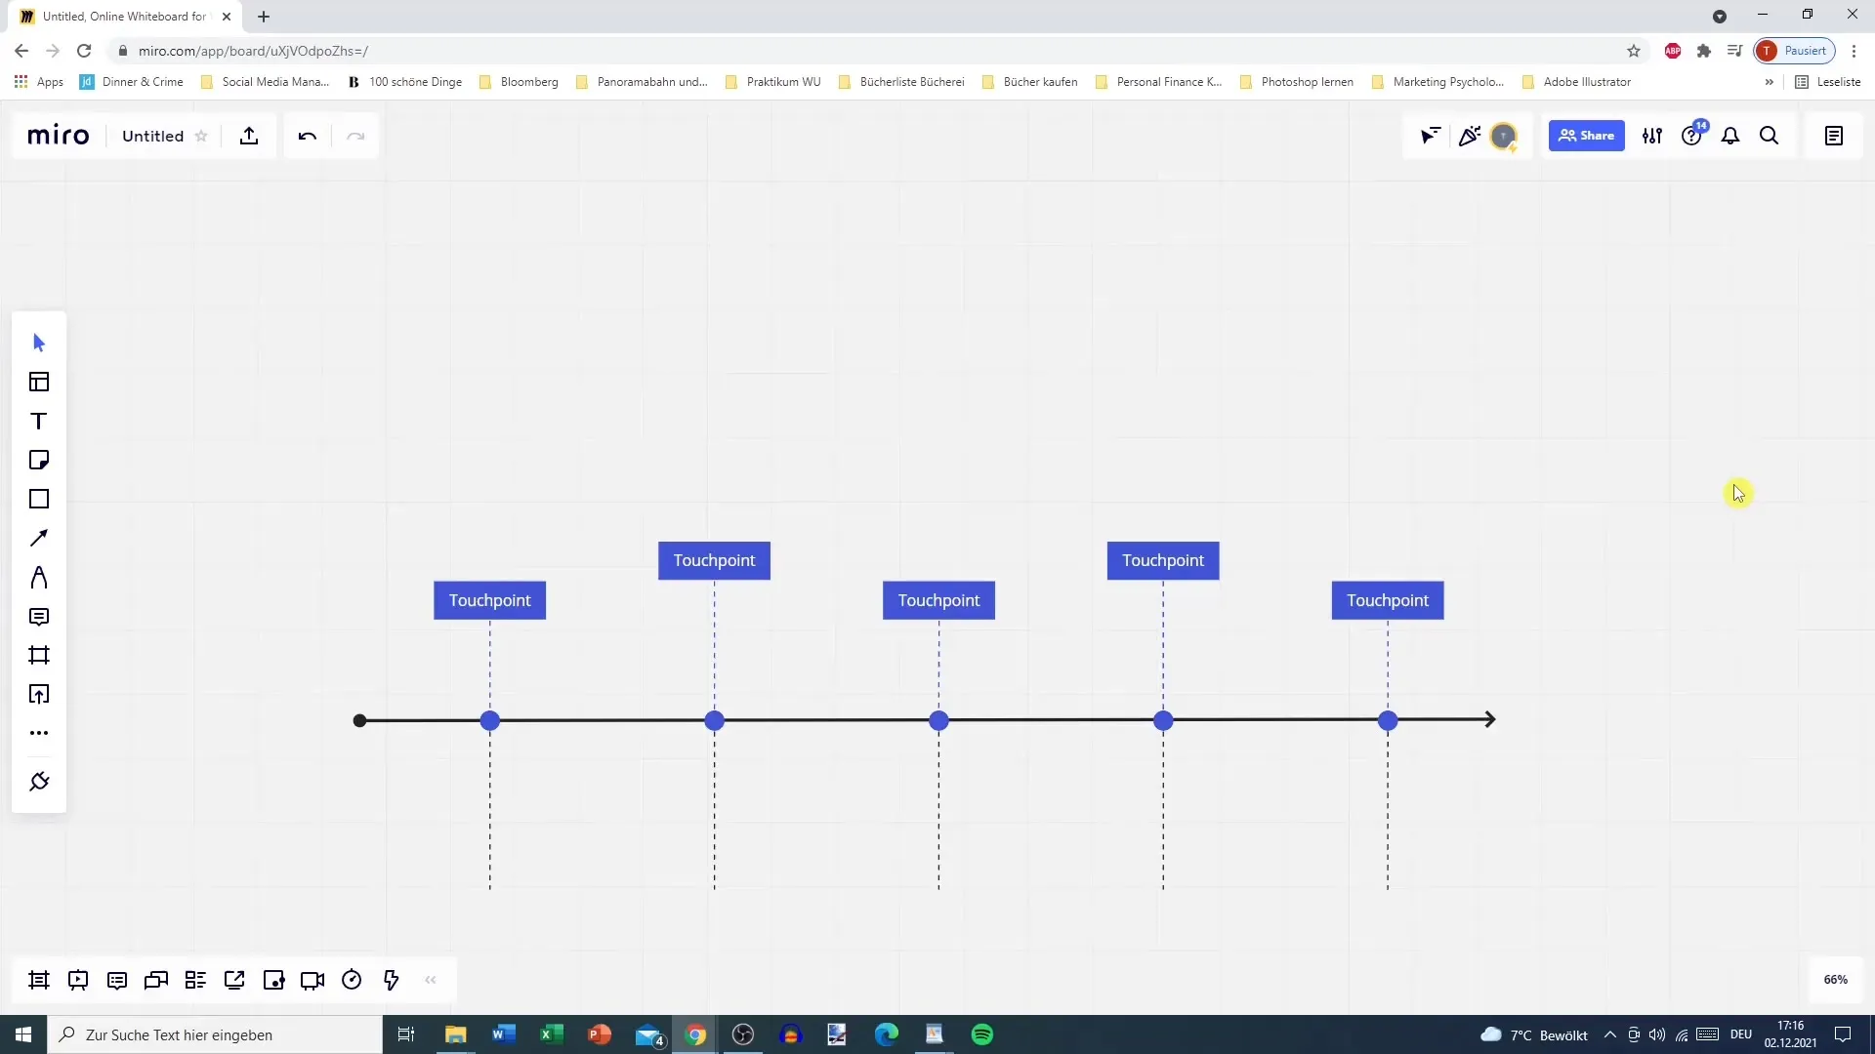Click Spotify icon in Windows taskbar
Screen dimensions: 1875x1054
pyautogui.click(x=982, y=1034)
